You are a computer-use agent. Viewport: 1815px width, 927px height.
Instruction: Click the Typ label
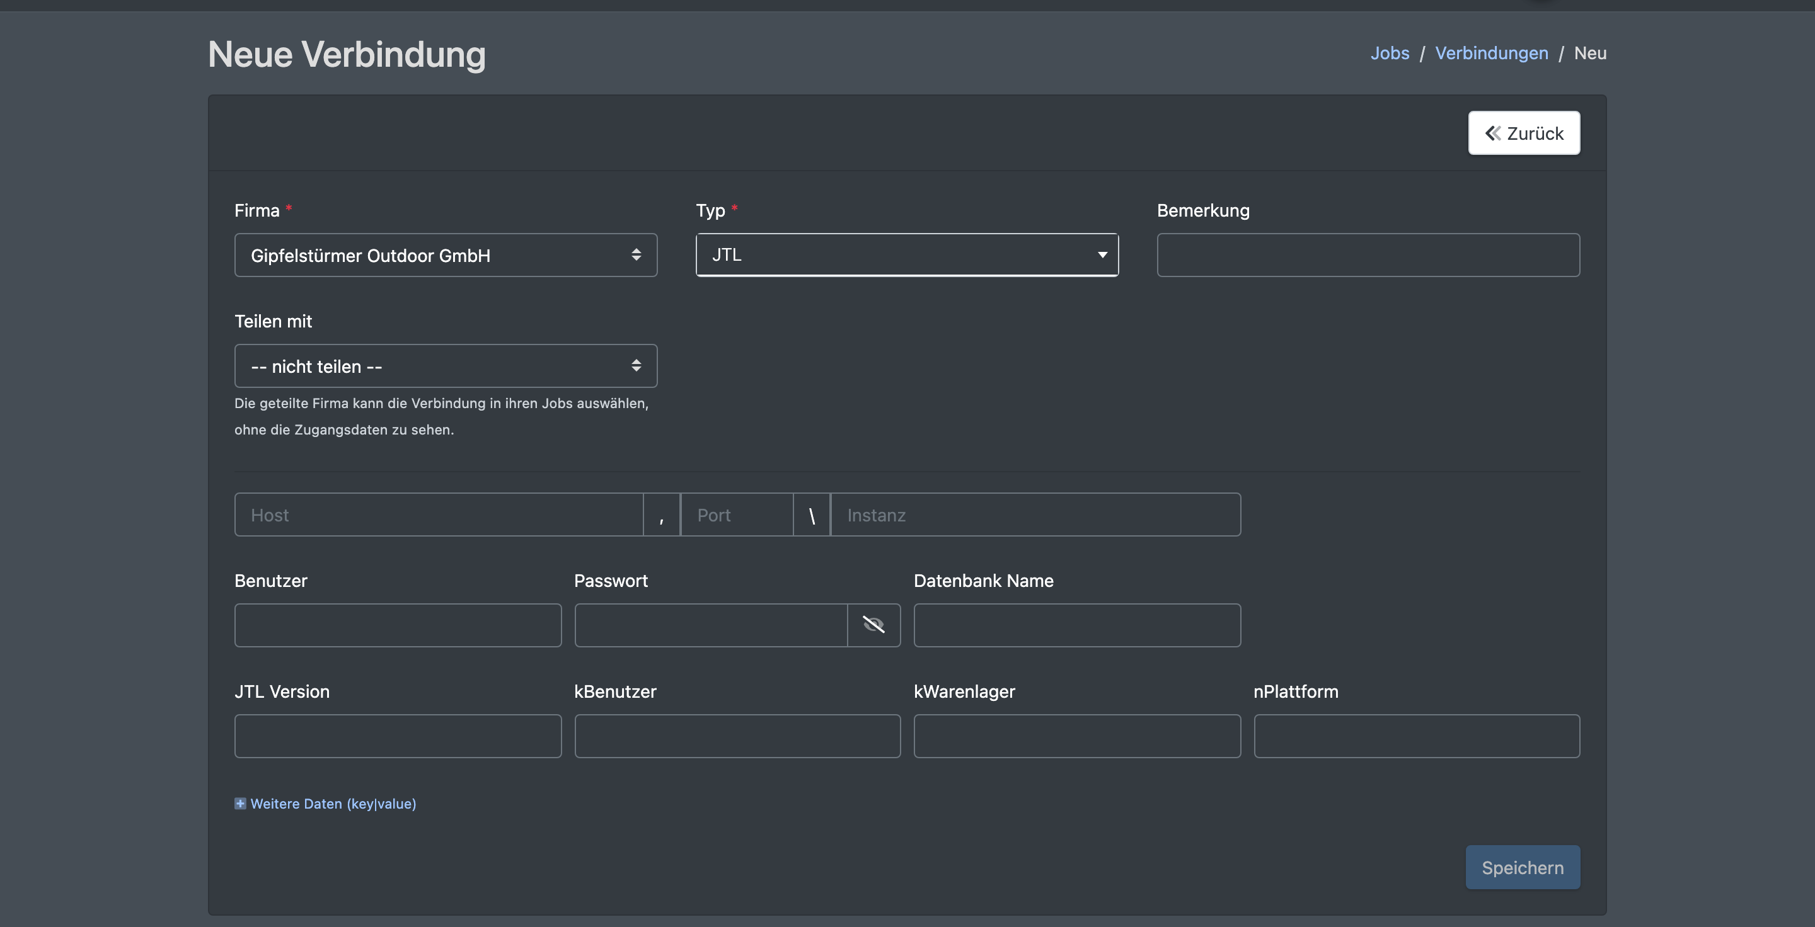click(x=710, y=210)
